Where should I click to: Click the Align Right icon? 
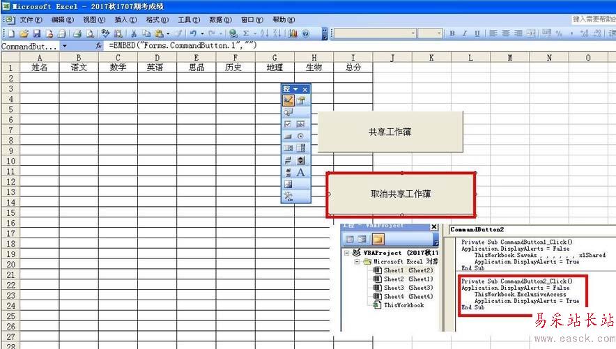(518, 33)
